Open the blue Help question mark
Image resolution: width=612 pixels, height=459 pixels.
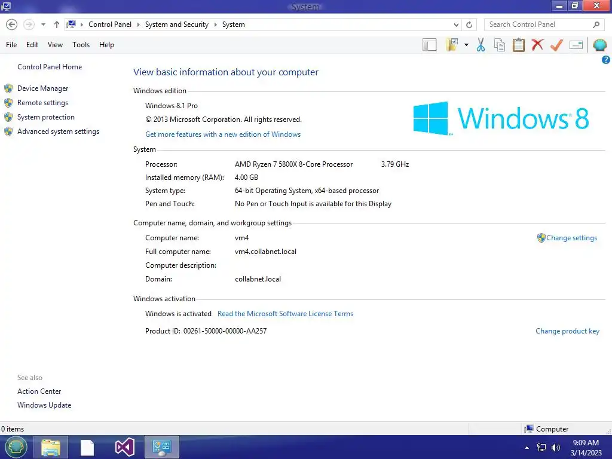(606, 60)
